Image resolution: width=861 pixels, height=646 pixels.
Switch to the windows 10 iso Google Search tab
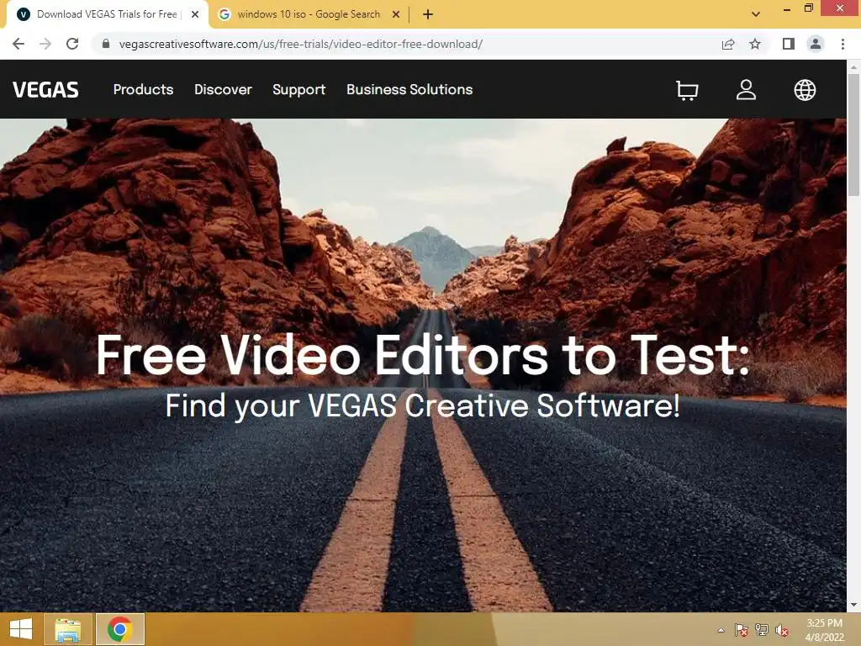pos(308,15)
